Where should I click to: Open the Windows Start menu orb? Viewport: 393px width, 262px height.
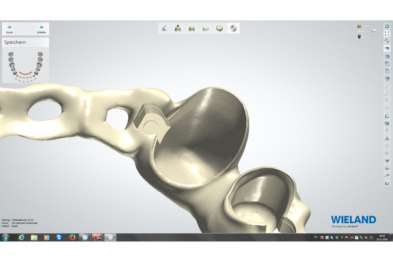pos(6,237)
